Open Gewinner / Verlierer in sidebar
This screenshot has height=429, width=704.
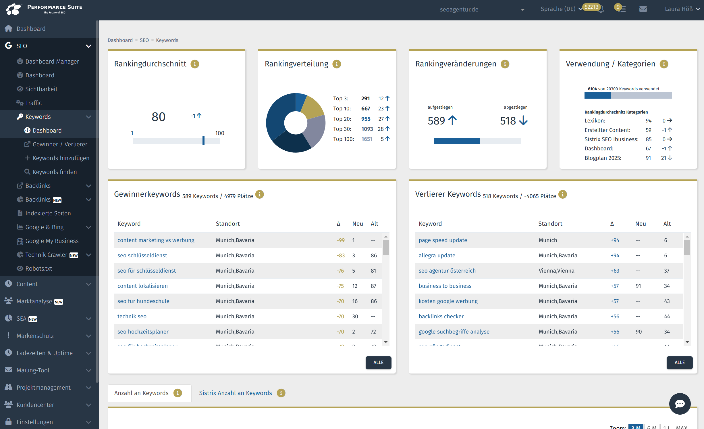point(60,144)
